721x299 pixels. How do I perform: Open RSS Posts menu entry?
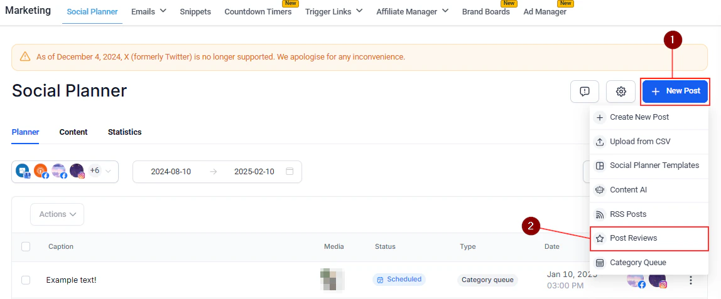click(649, 214)
